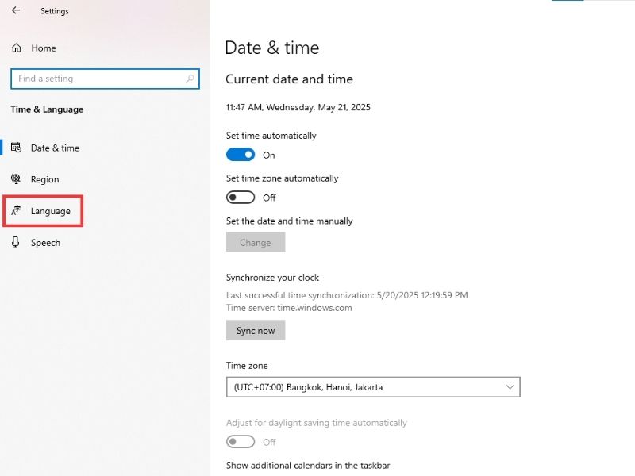Open the Language settings page

pos(50,211)
